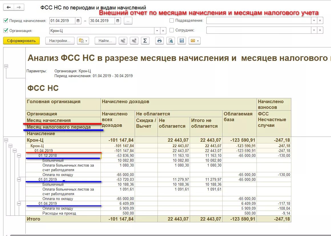This screenshot has width=331, height=236.
Task: Clear the Подразделение field
Action: coord(320,21)
